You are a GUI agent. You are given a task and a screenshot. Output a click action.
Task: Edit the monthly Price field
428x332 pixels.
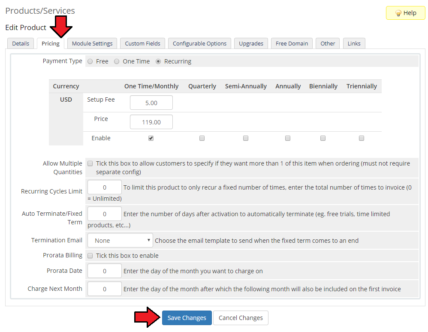pyautogui.click(x=151, y=122)
